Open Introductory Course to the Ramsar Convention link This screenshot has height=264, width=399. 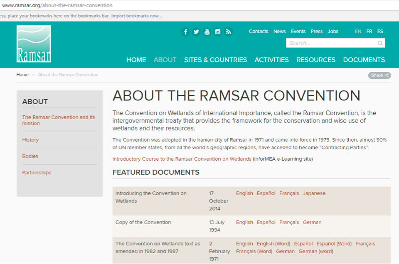(182, 159)
